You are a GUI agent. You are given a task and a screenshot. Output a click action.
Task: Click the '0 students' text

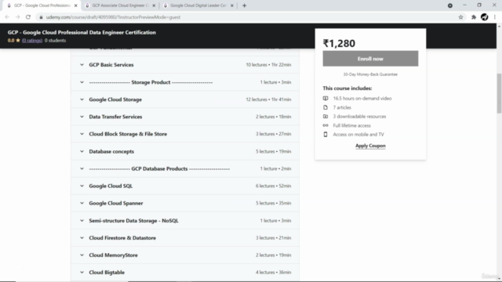coord(55,41)
